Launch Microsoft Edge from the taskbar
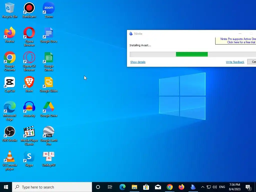The width and height of the screenshot is (256, 192). tap(122, 187)
